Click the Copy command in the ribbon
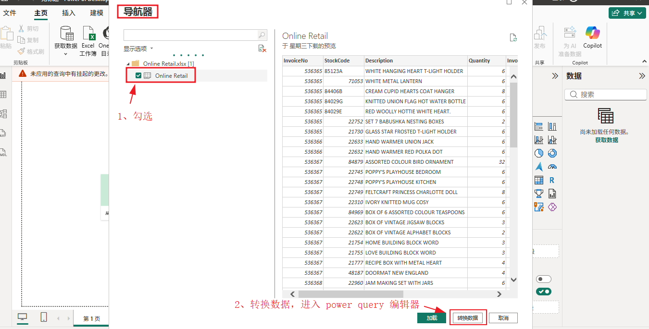This screenshot has height=329, width=649. (28, 40)
